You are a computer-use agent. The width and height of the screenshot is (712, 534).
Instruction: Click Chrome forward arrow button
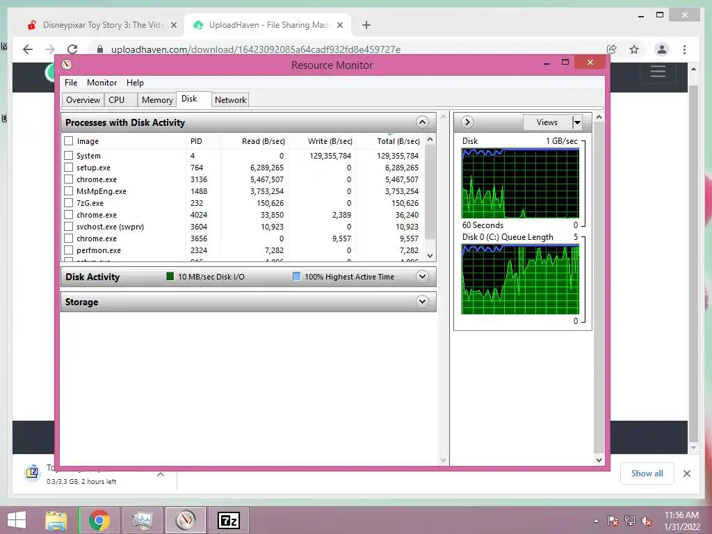click(x=50, y=49)
